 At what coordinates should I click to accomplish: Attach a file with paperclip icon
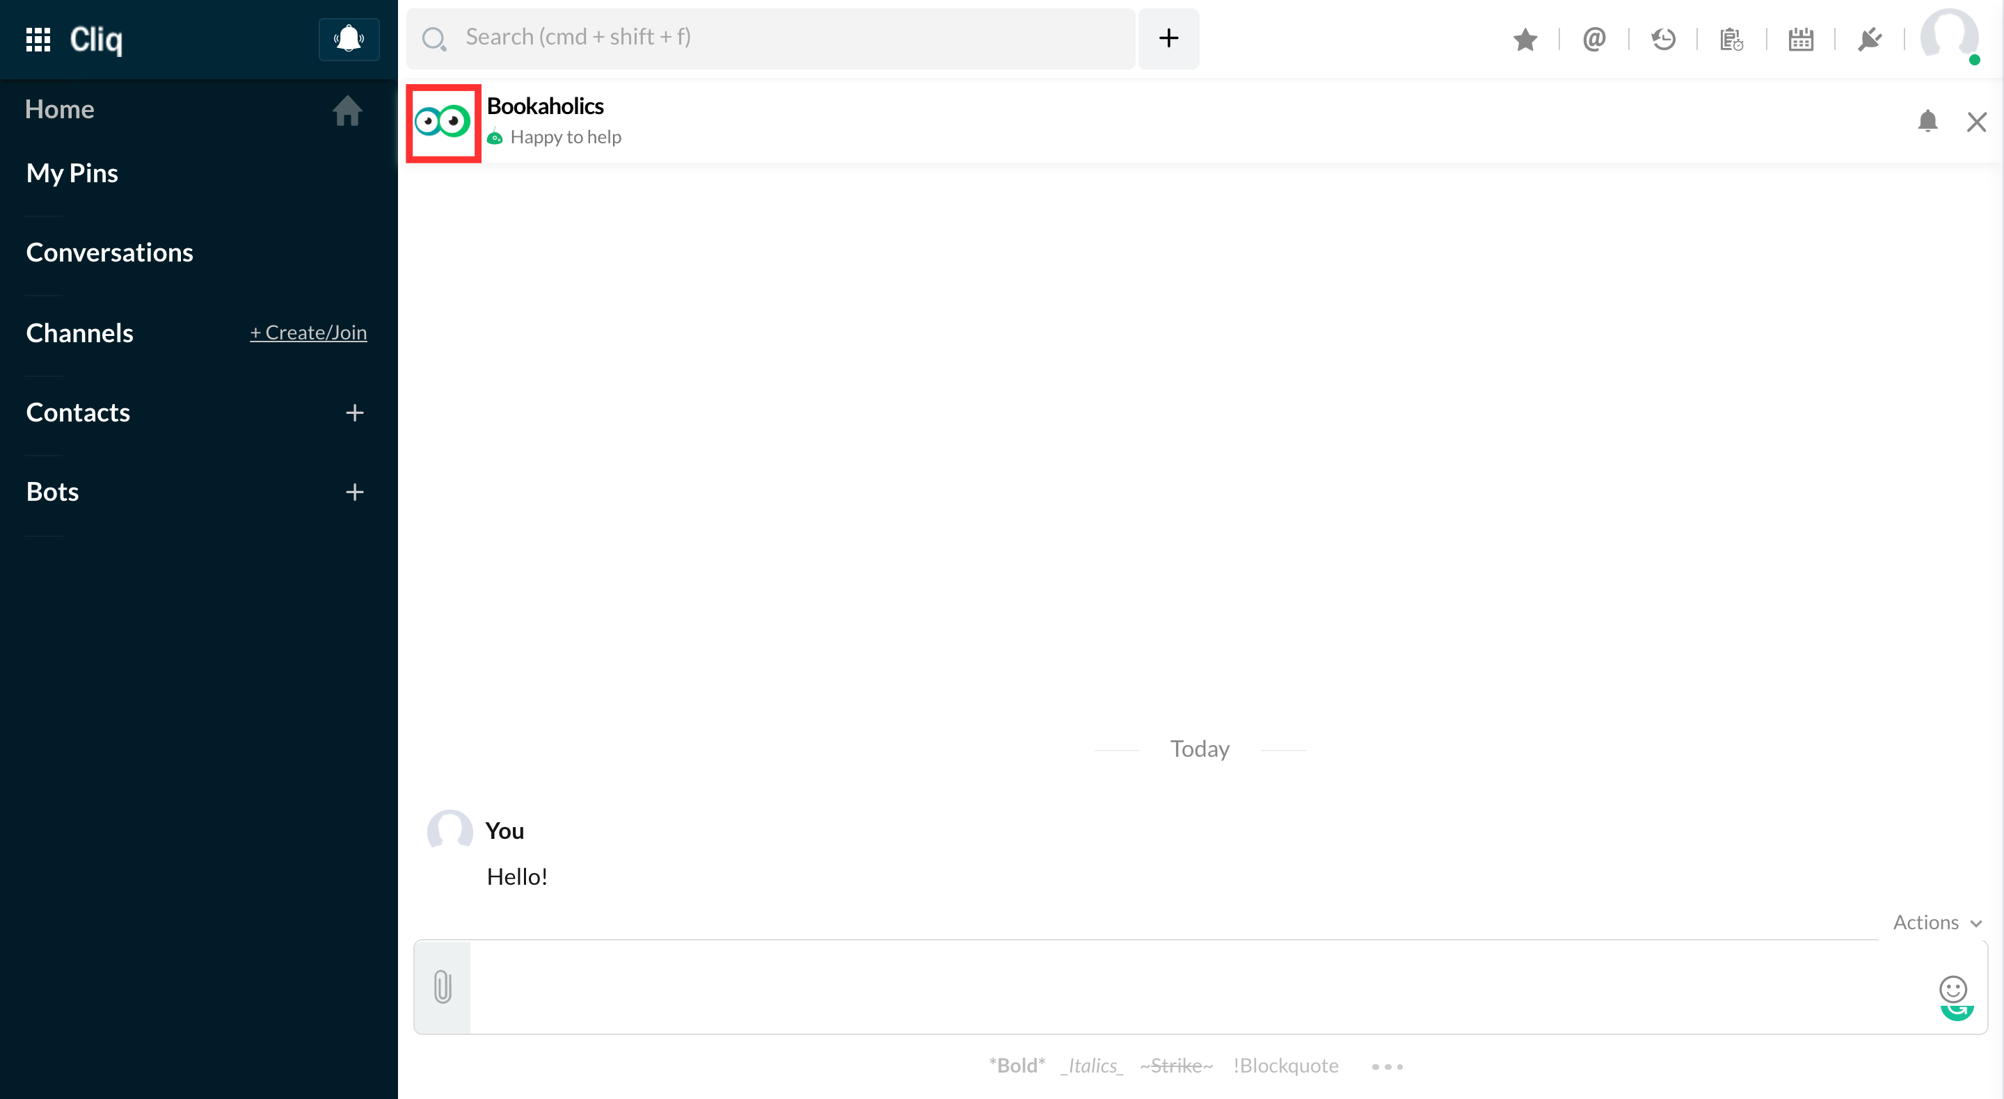tap(443, 987)
